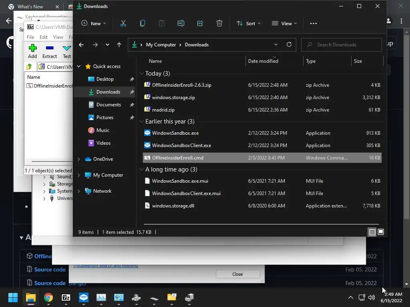Click the Rename icon in Explorer toolbar
This screenshot has height=307, width=410.
click(181, 23)
